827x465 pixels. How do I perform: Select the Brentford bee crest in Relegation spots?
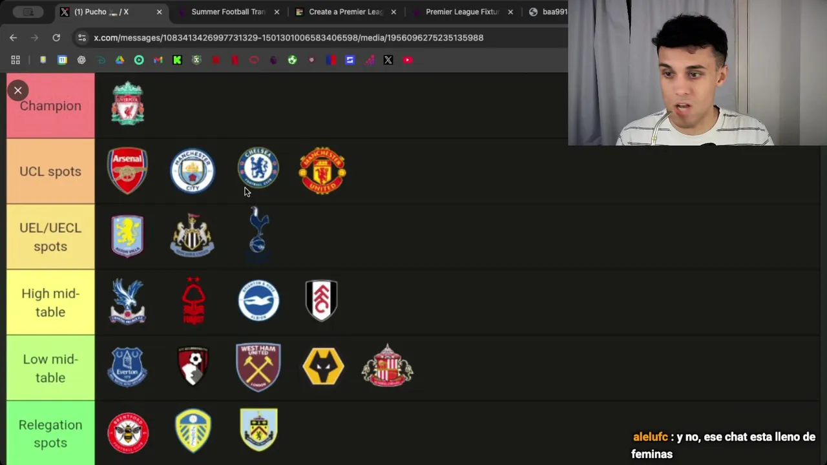point(128,433)
